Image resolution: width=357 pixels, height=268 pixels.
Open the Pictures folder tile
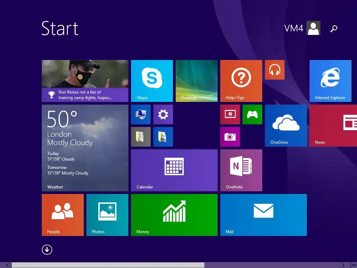(163, 137)
